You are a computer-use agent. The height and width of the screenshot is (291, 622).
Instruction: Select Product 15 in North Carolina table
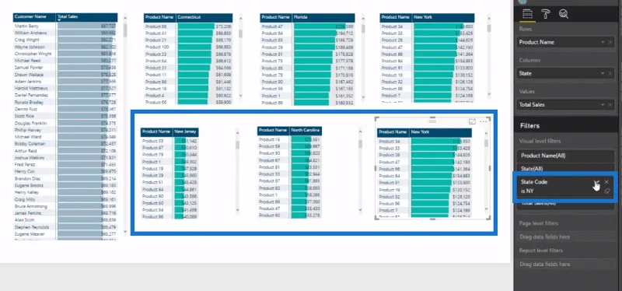[269, 139]
